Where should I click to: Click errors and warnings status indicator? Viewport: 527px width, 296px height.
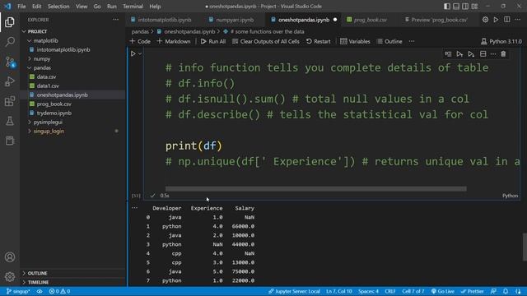pyautogui.click(x=59, y=291)
